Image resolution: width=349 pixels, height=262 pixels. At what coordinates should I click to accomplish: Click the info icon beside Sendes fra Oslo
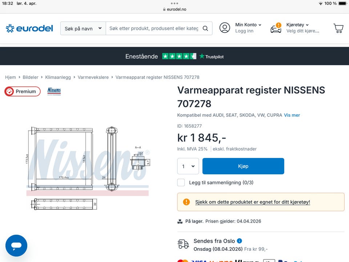click(240, 241)
